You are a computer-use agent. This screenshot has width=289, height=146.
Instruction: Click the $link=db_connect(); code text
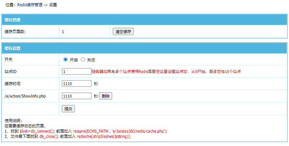point(37,131)
